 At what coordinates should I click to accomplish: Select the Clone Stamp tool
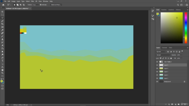coord(2,39)
